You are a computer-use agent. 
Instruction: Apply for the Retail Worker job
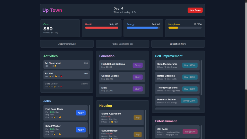(81, 130)
